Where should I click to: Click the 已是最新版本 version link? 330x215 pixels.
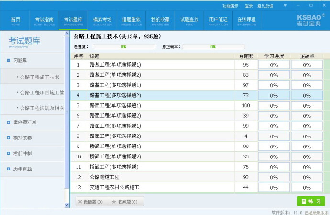(x=316, y=213)
